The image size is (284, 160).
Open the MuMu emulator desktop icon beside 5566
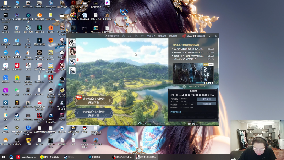(x=95, y=29)
